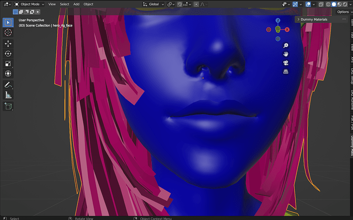This screenshot has width=353, height=220.
Task: Switch to solid shading
Action: point(334,4)
